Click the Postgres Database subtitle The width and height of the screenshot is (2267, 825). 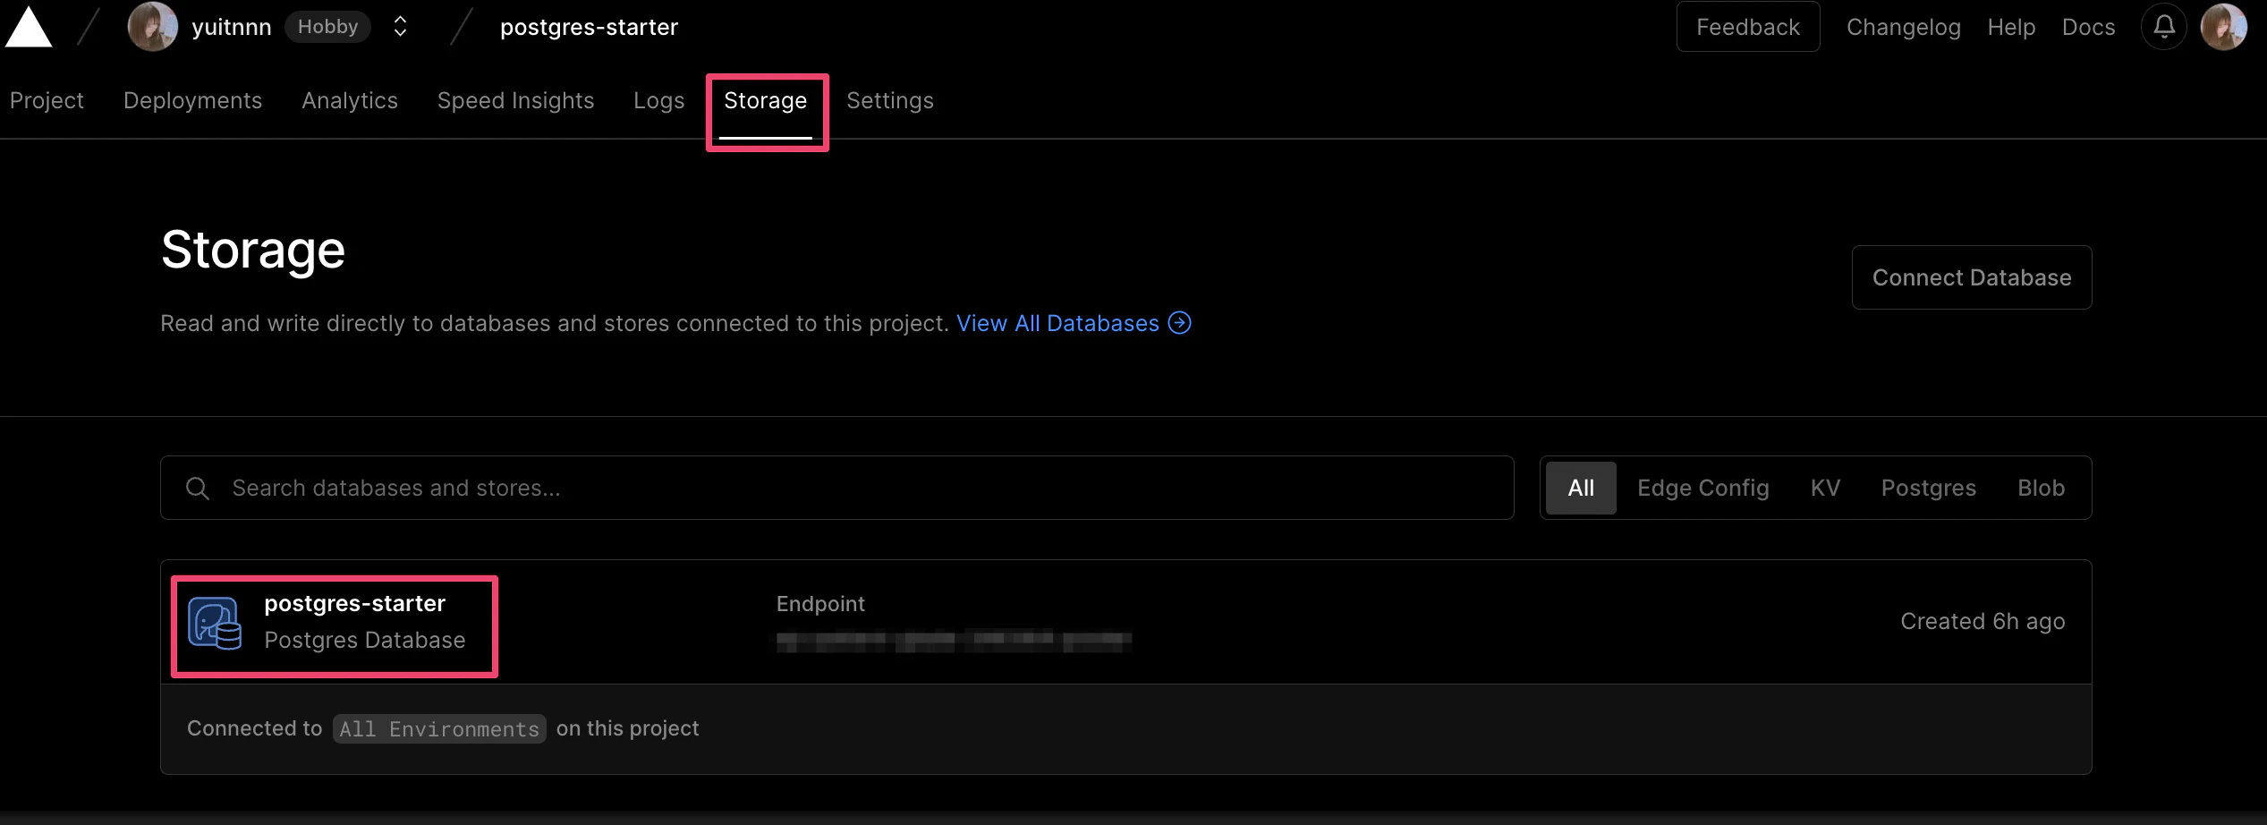pyautogui.click(x=365, y=641)
